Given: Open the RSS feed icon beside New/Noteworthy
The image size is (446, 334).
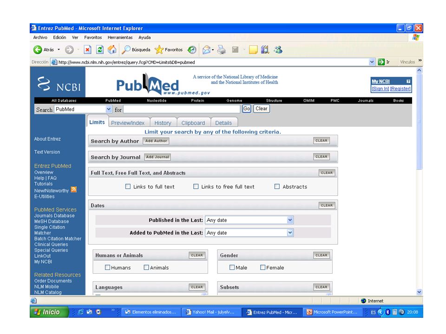Looking at the screenshot, I should [74, 189].
